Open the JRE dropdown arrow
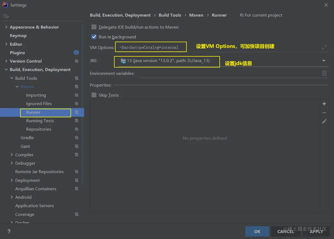The height and width of the screenshot is (239, 334). coord(324,61)
